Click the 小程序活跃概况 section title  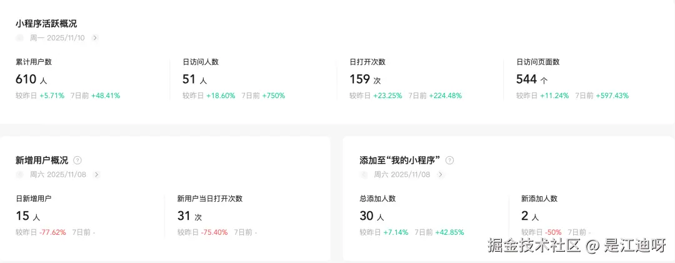pyautogui.click(x=46, y=24)
